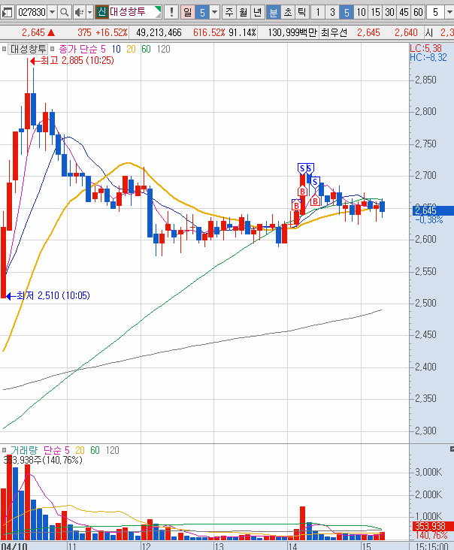Switch to 주 (weekly) chart period
Viewport: 454px width, 550px height.
pyautogui.click(x=229, y=12)
